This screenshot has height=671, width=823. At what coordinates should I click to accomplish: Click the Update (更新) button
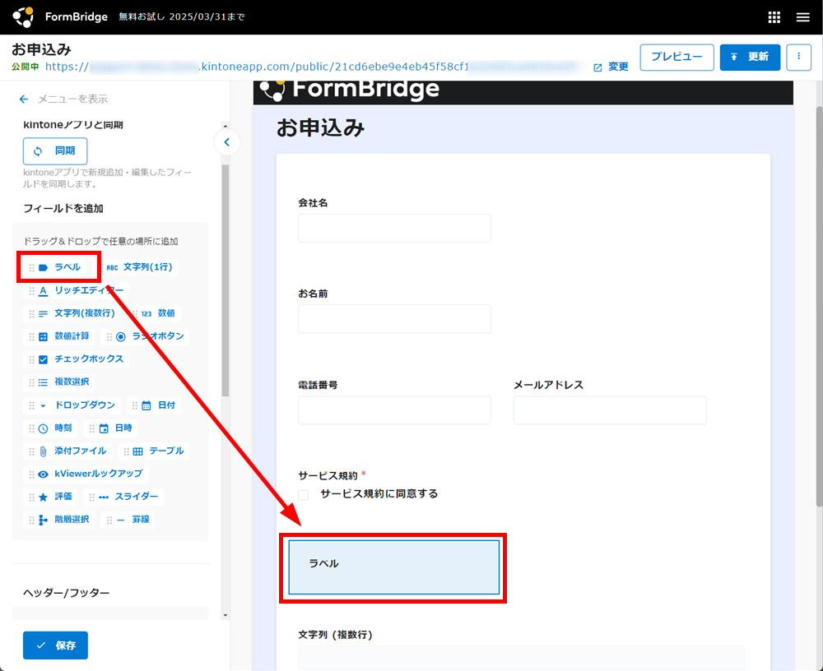[x=750, y=57]
